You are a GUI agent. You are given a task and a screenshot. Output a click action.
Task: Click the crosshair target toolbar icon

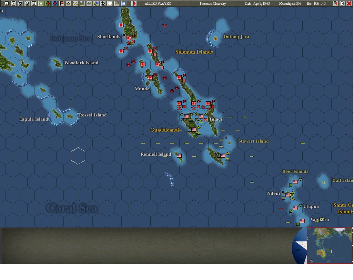(x=103, y=3)
